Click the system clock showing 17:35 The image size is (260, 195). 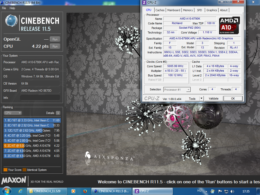(246, 191)
